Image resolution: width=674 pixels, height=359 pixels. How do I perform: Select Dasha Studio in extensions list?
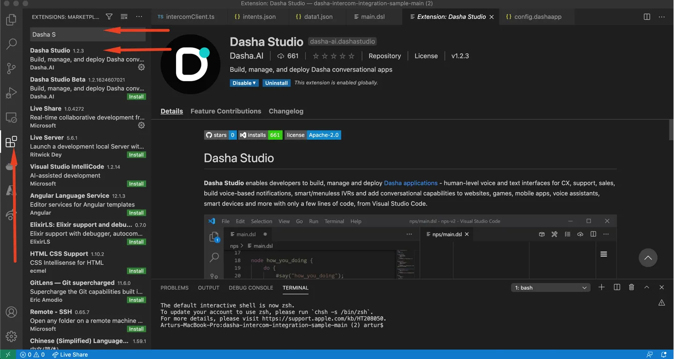point(87,59)
